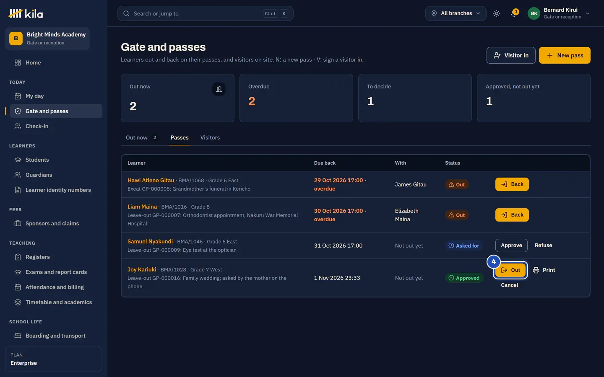The image size is (604, 377).
Task: Click the Check-in people icon
Action: click(x=18, y=126)
